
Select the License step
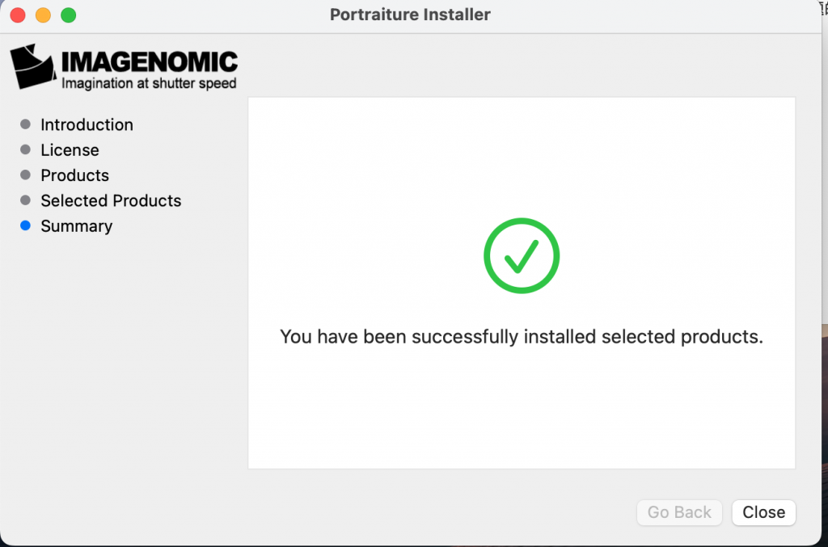[x=70, y=149]
